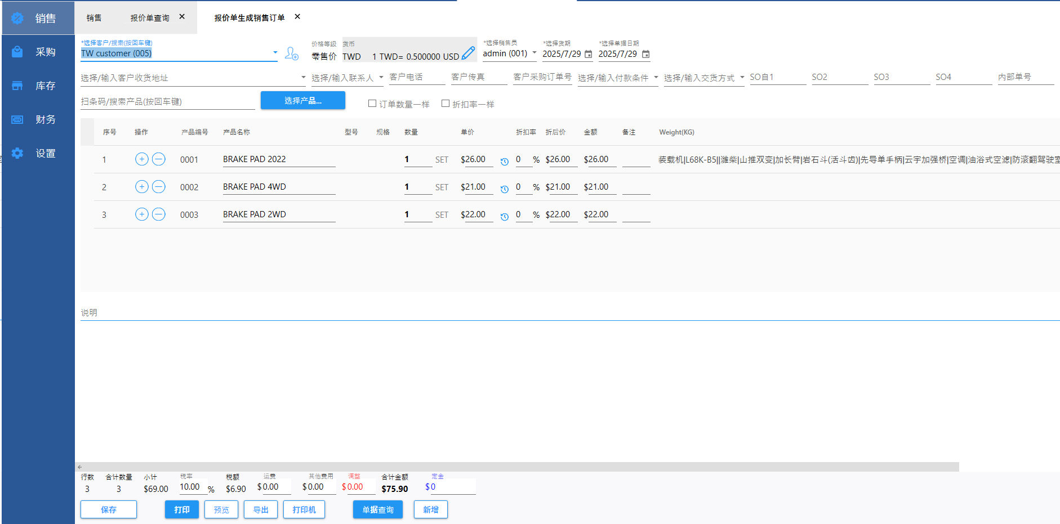Expand the customer selection dropdown
Image resolution: width=1060 pixels, height=524 pixels.
click(275, 53)
